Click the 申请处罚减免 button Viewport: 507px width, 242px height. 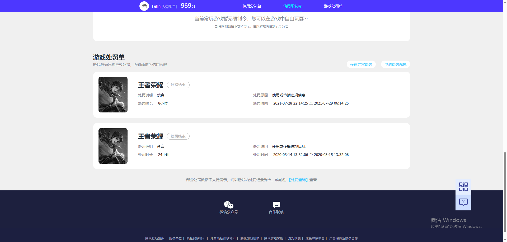click(396, 64)
